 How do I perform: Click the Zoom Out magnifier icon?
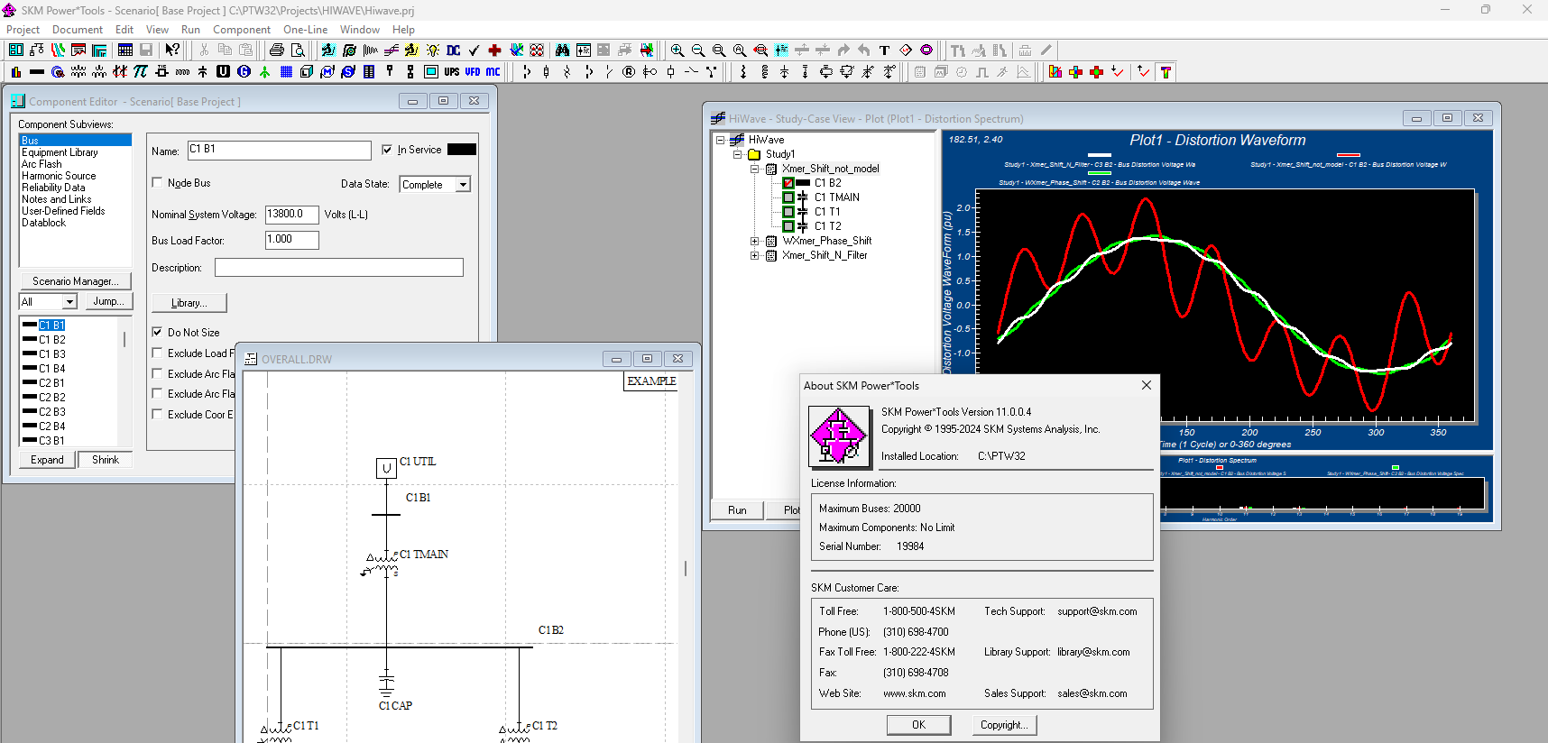697,50
